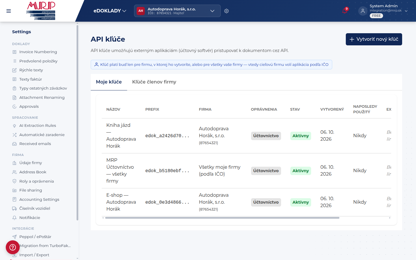
Task: Select the edok_a2426d70... key prefix
Action: click(167, 136)
